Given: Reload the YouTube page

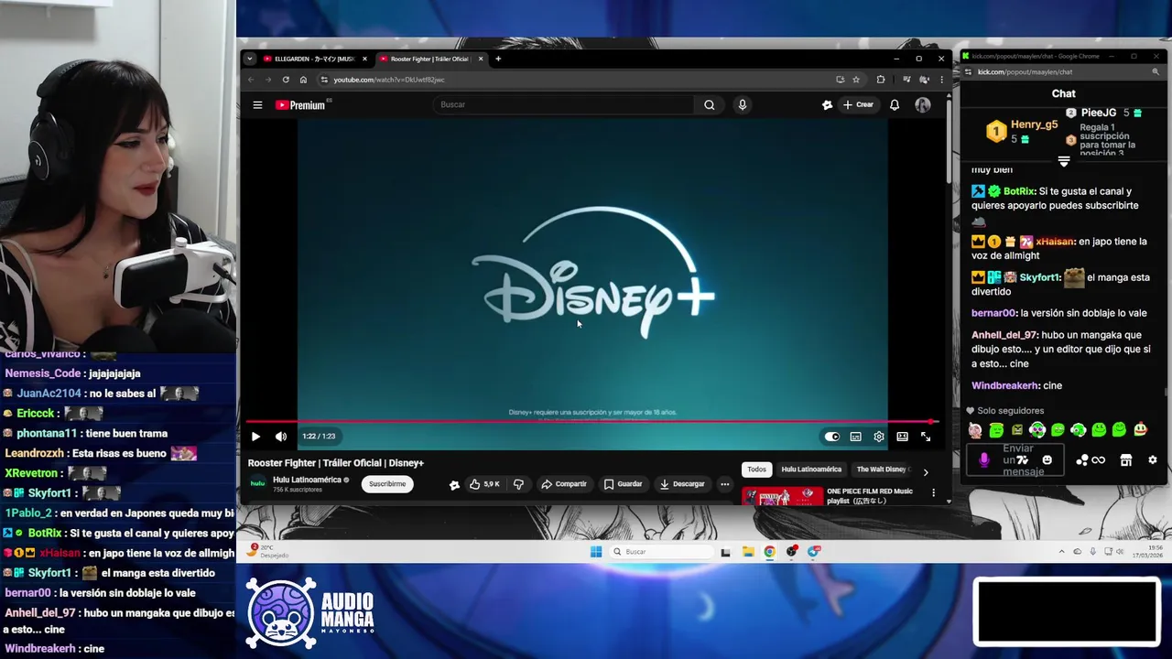Looking at the screenshot, I should tap(286, 80).
